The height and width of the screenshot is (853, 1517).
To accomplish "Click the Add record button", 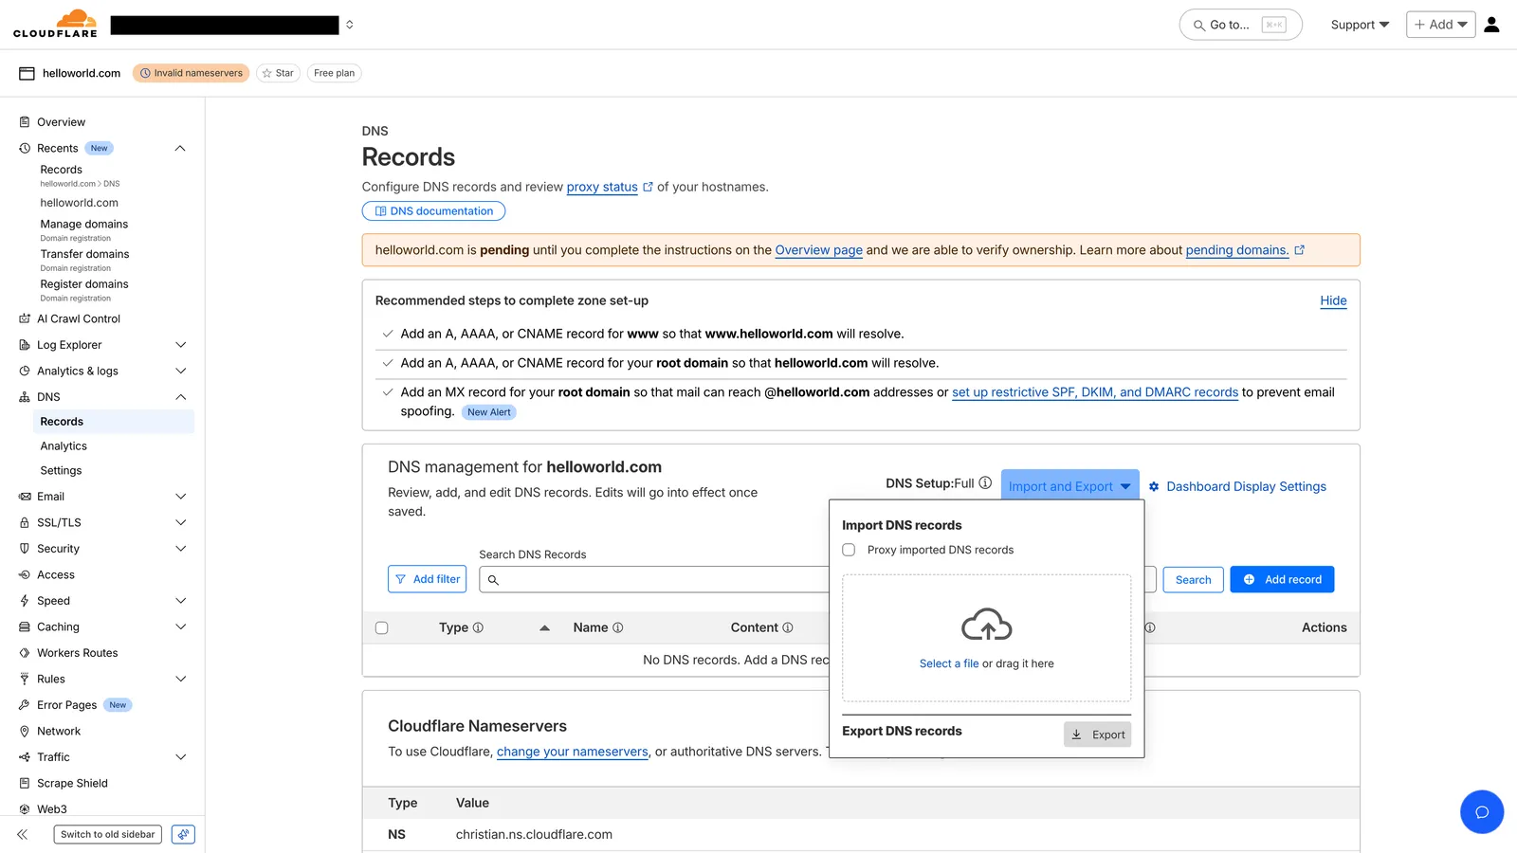I will (x=1282, y=580).
